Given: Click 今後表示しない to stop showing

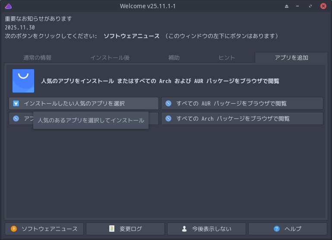Looking at the screenshot, I should point(206,229).
